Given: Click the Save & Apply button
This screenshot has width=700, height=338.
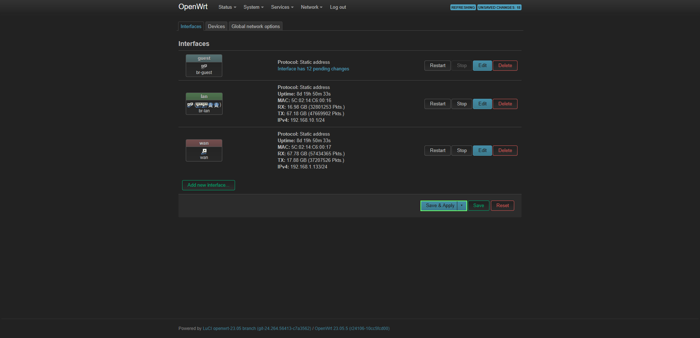Looking at the screenshot, I should point(439,206).
